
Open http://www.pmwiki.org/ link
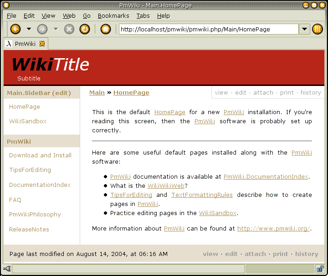[274, 228]
